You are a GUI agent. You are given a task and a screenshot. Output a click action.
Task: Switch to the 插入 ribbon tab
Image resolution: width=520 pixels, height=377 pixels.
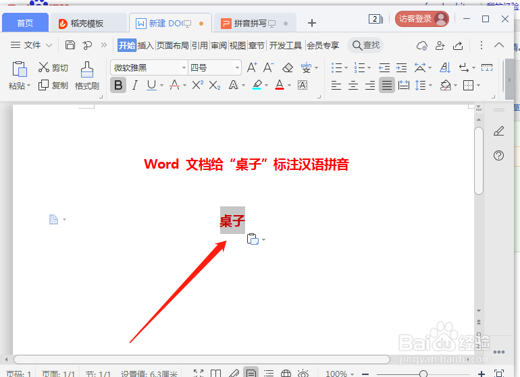click(x=145, y=45)
